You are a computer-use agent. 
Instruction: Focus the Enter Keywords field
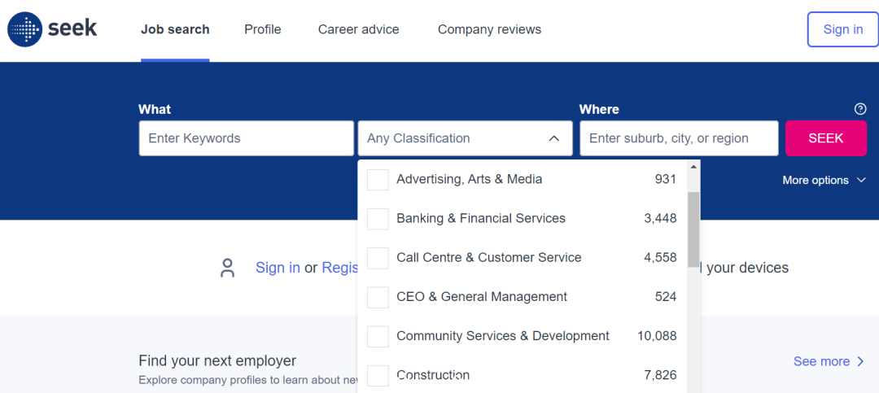246,138
